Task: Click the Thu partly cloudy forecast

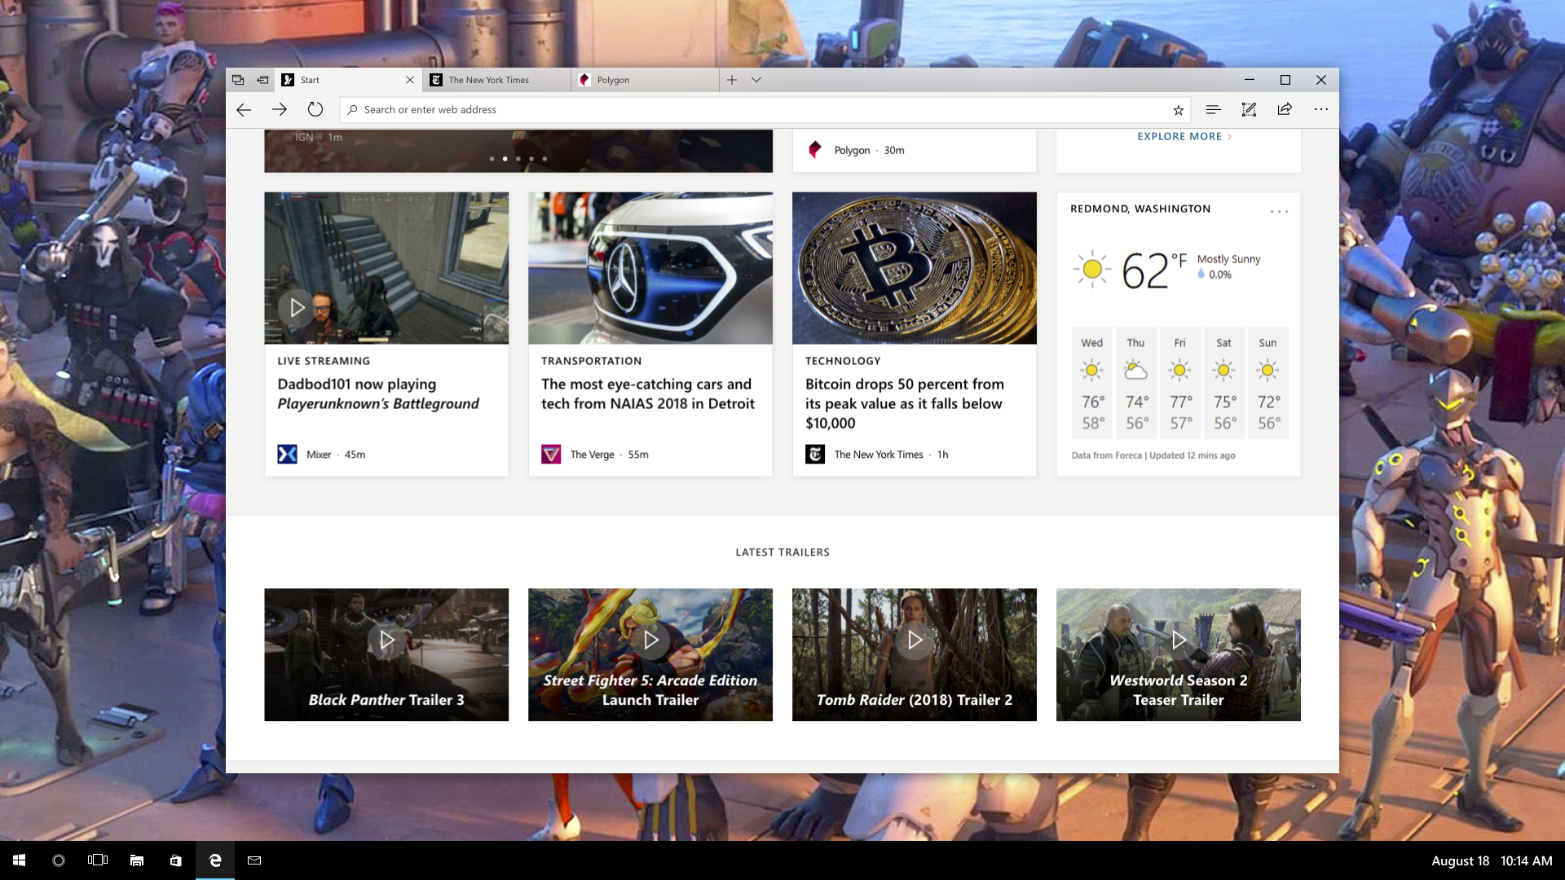Action: (x=1135, y=383)
